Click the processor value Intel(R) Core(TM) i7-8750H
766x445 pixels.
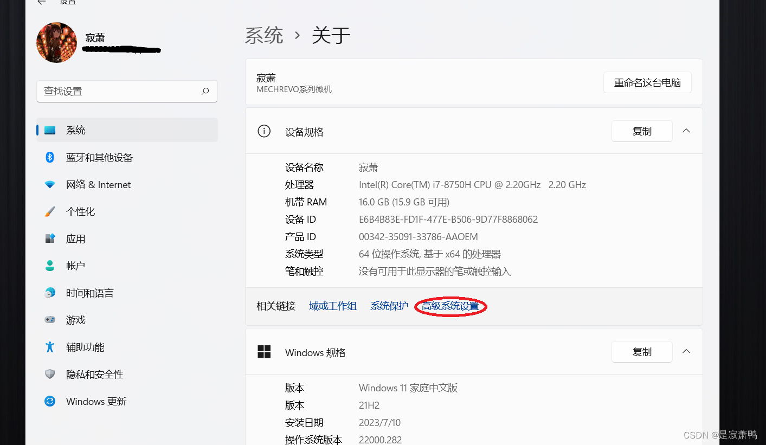tap(472, 185)
